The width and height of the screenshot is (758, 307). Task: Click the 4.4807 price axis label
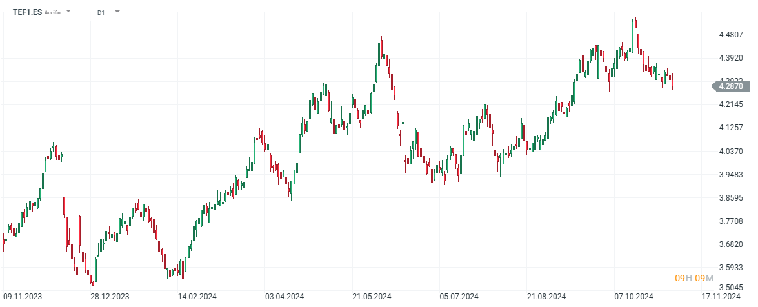pyautogui.click(x=730, y=35)
